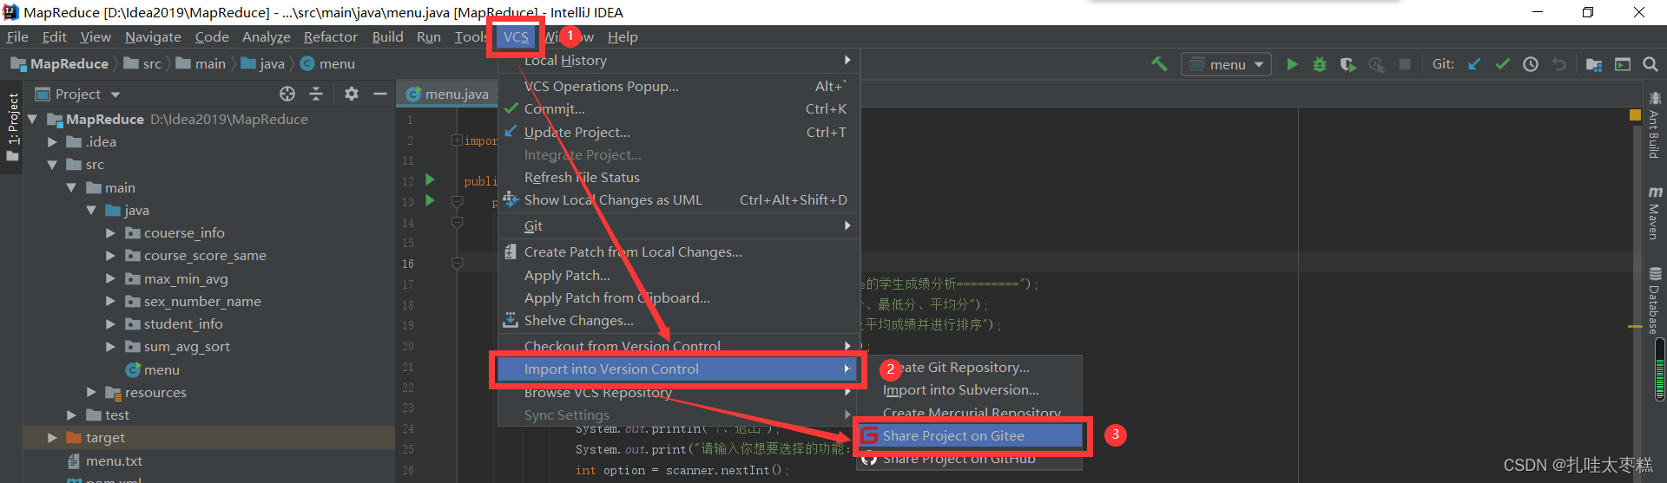Click the editor error stripe marker

click(x=1635, y=326)
